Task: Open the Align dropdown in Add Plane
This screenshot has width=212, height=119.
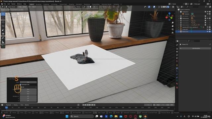Action: click(x=28, y=87)
